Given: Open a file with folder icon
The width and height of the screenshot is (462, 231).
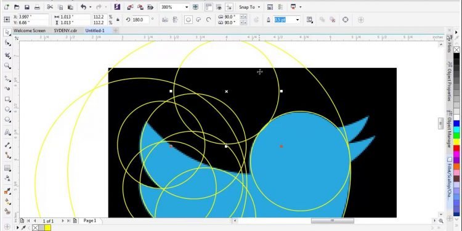Looking at the screenshot, I should [x=17, y=7].
